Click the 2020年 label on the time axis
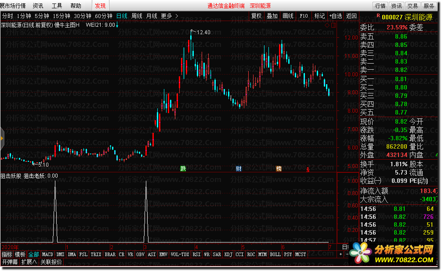This screenshot has width=442, height=271. (10, 247)
